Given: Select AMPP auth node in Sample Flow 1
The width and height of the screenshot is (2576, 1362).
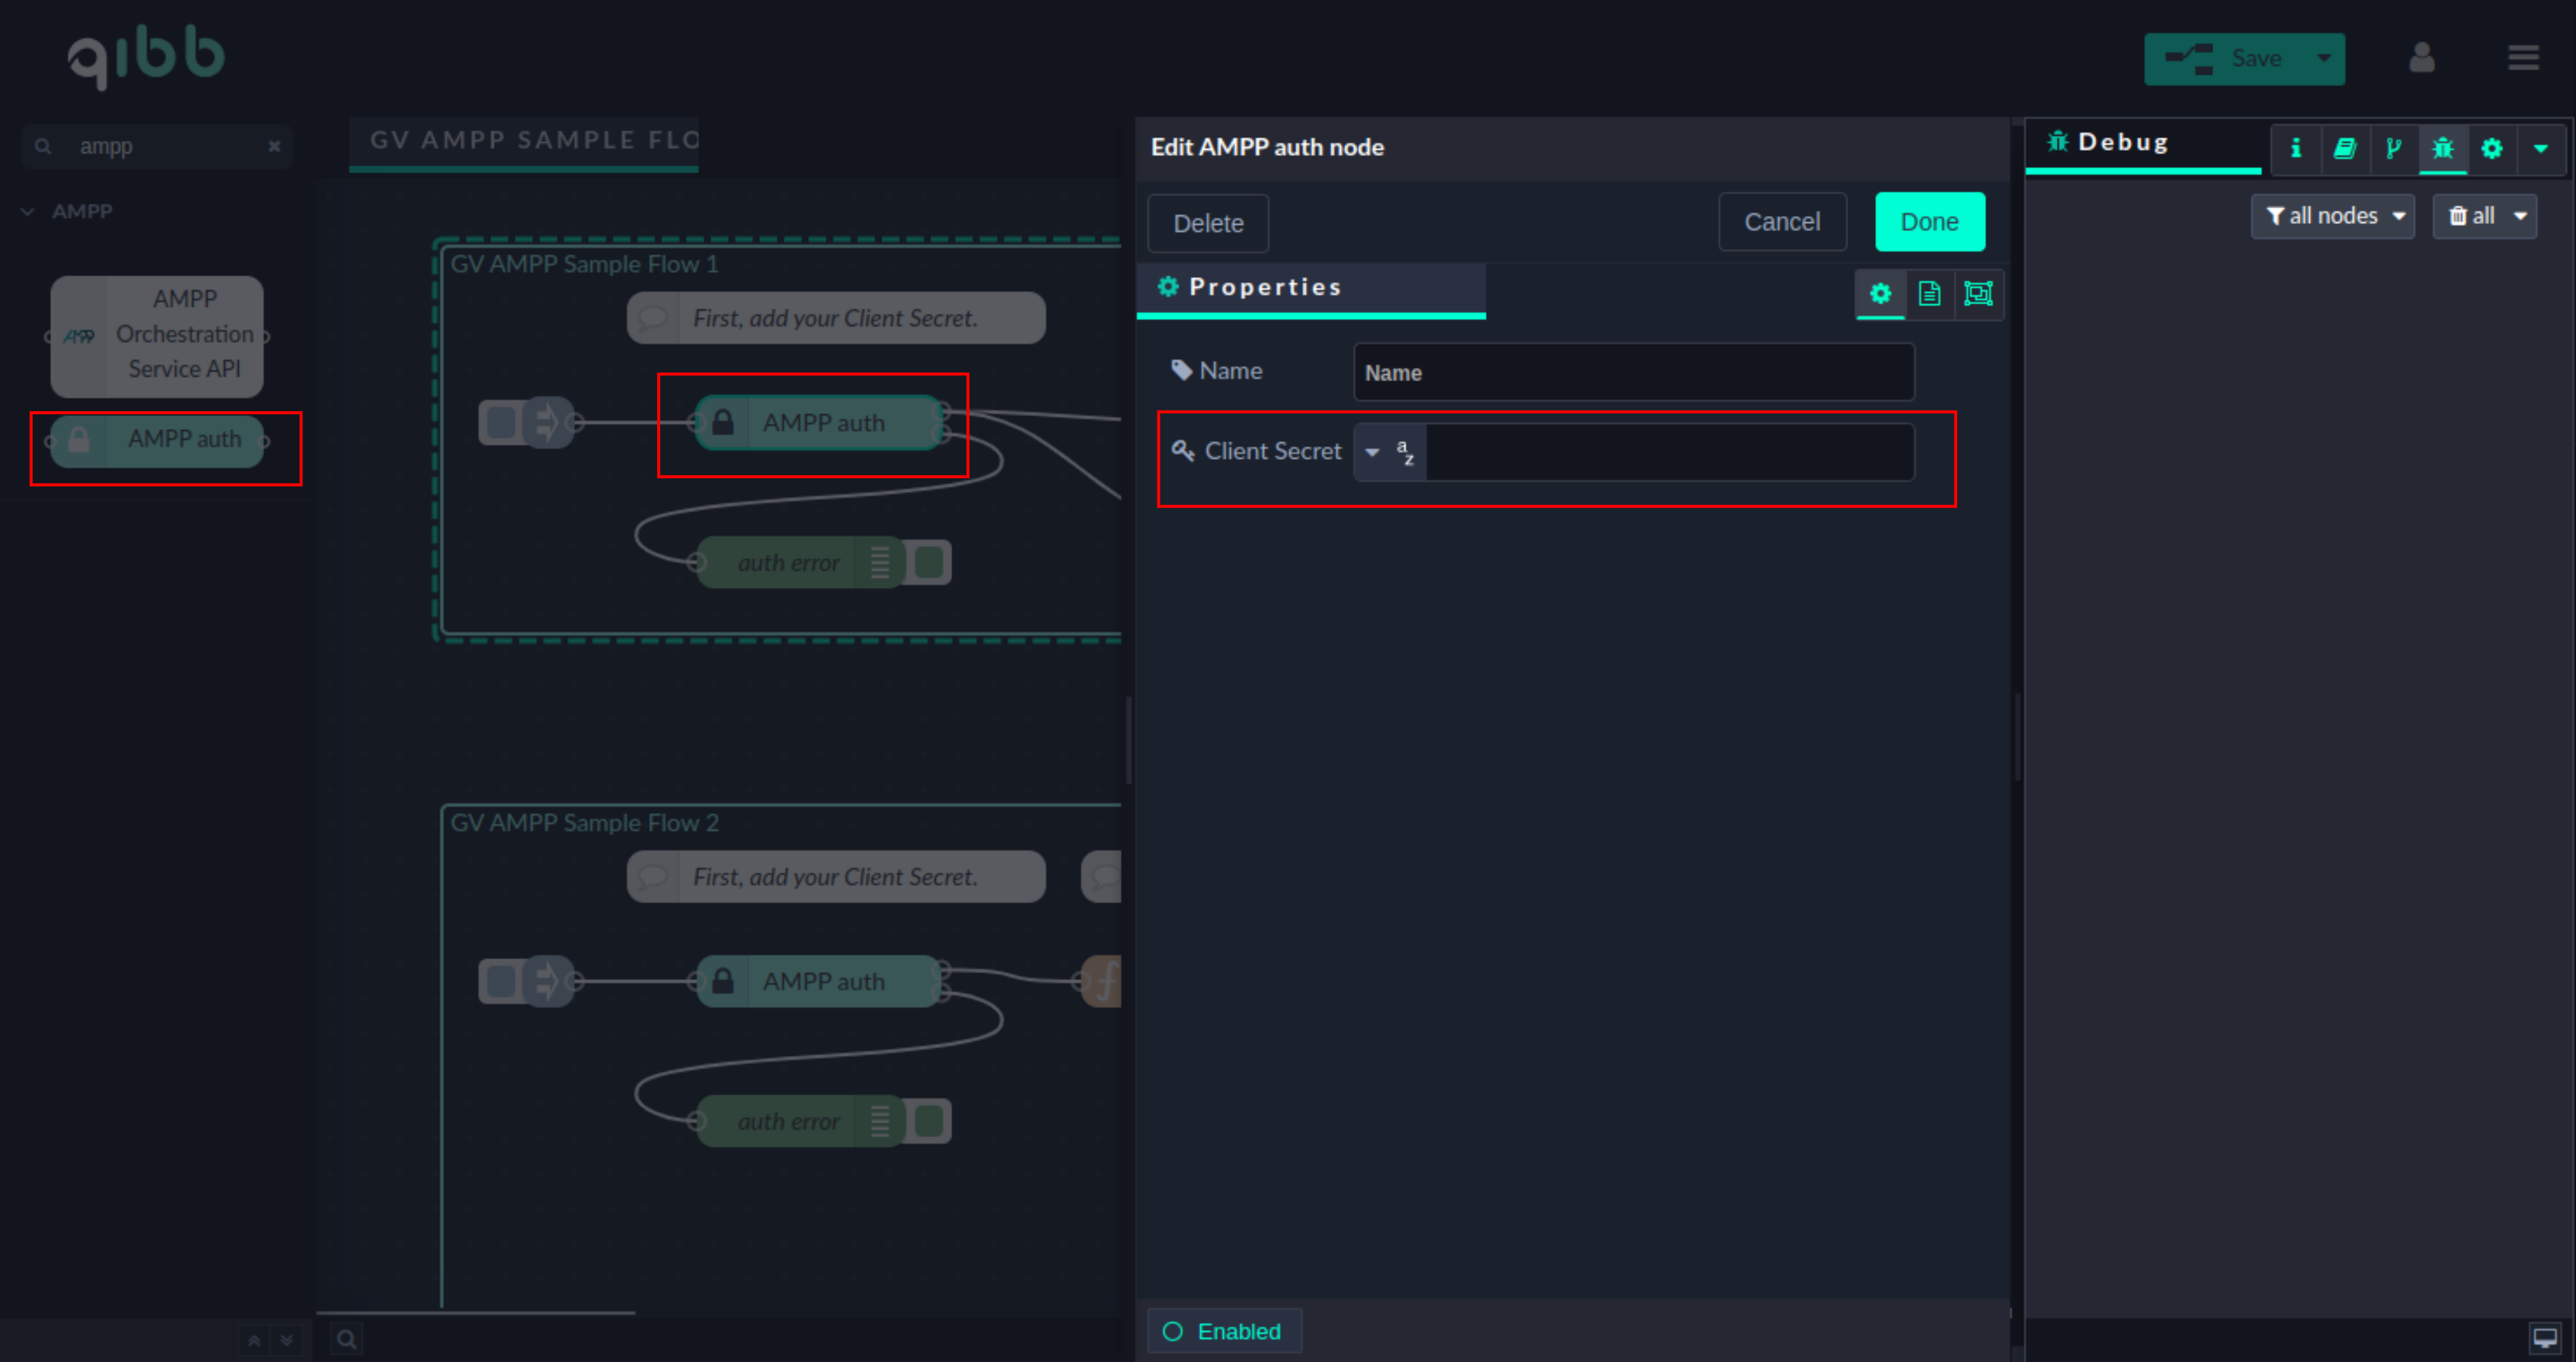Looking at the screenshot, I should [x=820, y=423].
